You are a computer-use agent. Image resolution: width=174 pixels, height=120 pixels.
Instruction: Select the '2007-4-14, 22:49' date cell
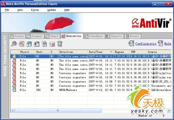coord(101,90)
